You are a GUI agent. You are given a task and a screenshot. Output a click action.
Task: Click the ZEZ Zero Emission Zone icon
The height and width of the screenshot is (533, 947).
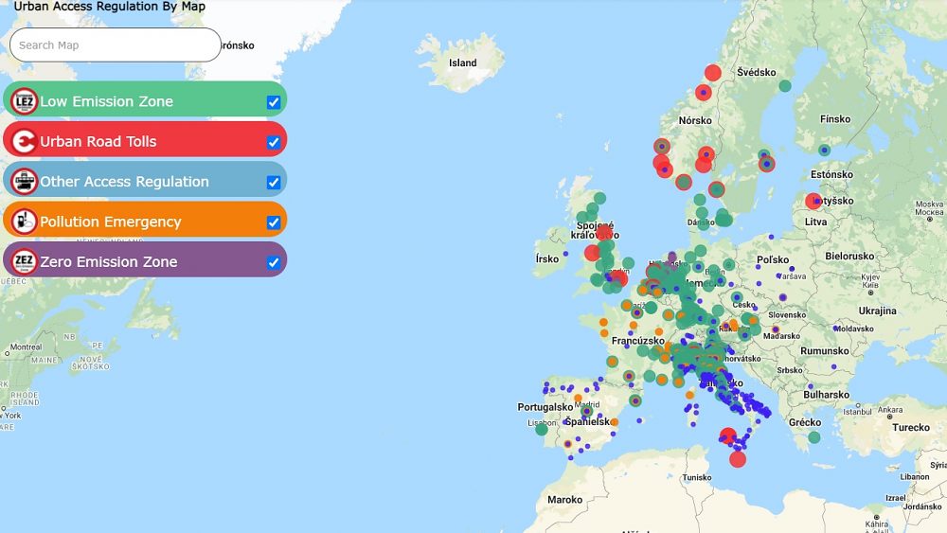(x=24, y=261)
